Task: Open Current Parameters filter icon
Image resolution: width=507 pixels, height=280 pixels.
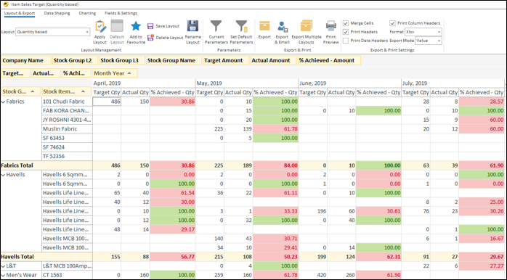Action: (216, 27)
